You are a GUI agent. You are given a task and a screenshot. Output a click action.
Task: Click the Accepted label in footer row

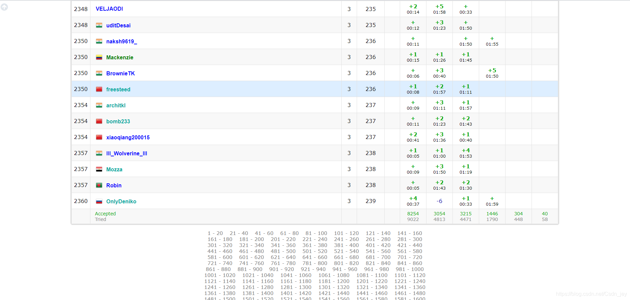[x=105, y=214]
